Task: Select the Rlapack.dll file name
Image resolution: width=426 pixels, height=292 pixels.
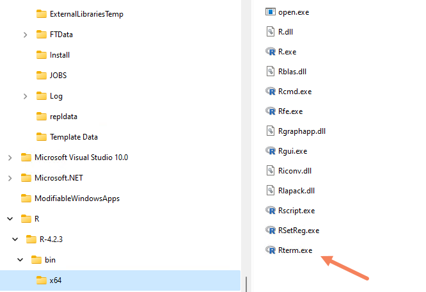Action: (x=296, y=191)
